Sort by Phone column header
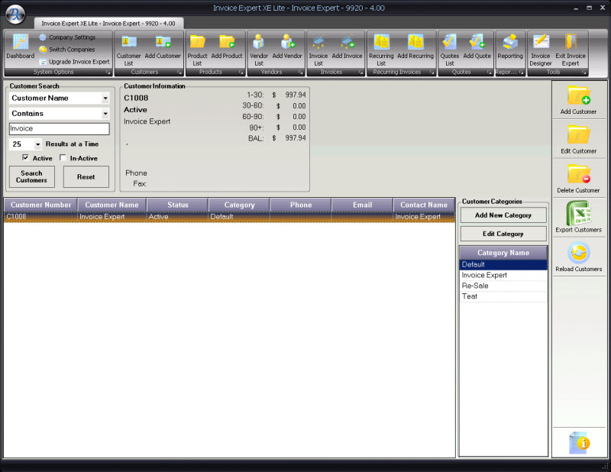611x472 pixels. click(x=301, y=205)
